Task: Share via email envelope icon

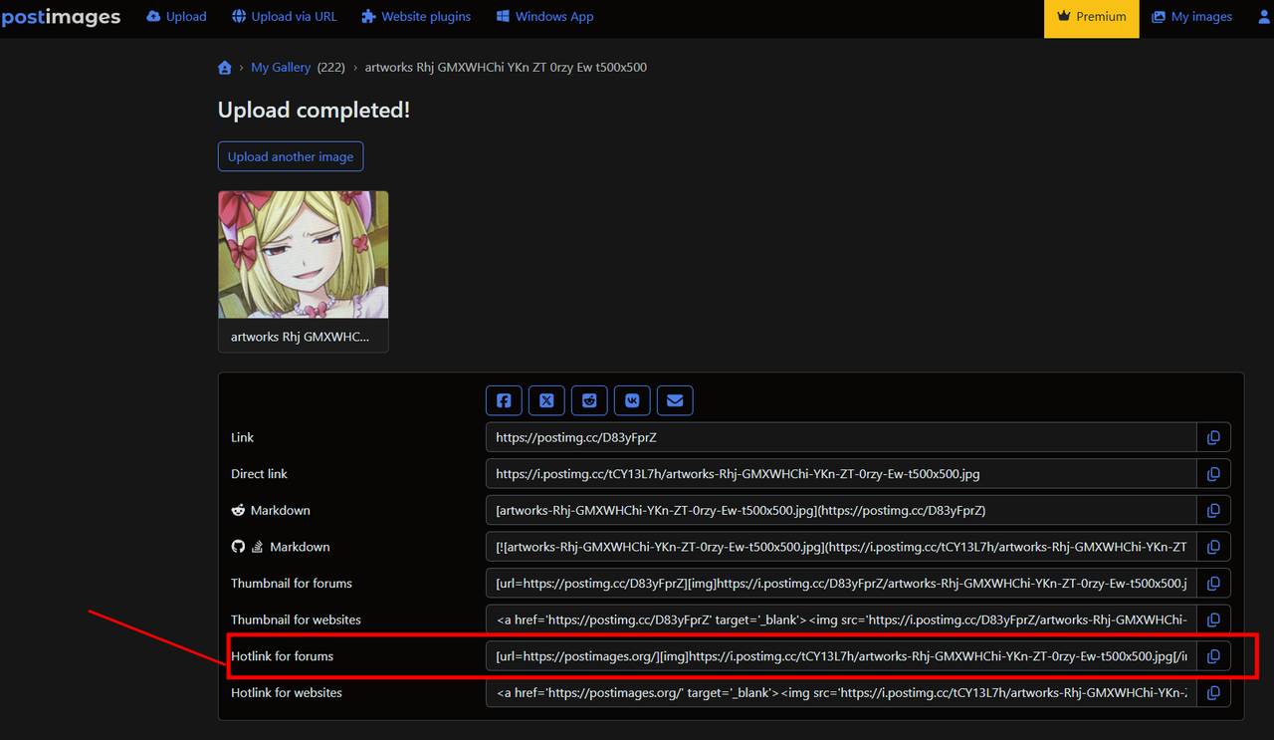Action: (x=675, y=400)
